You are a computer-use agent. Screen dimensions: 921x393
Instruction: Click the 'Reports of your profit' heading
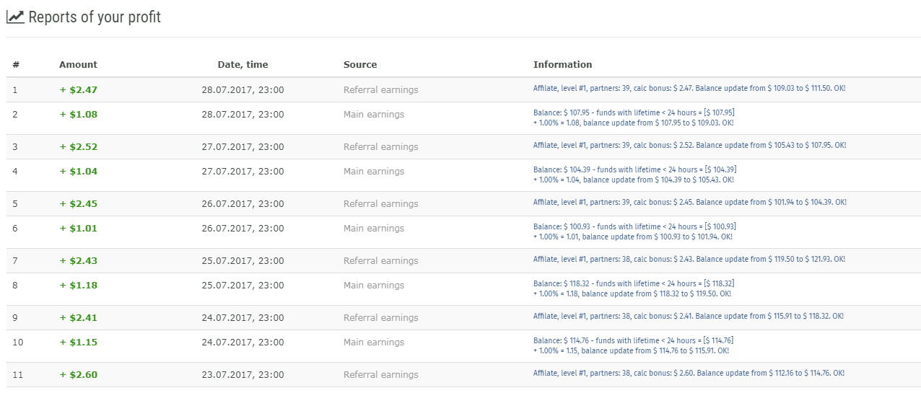tap(95, 17)
